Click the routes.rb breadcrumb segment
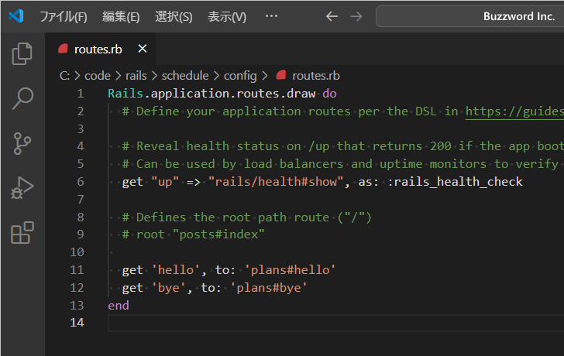The width and height of the screenshot is (564, 356). 316,76
